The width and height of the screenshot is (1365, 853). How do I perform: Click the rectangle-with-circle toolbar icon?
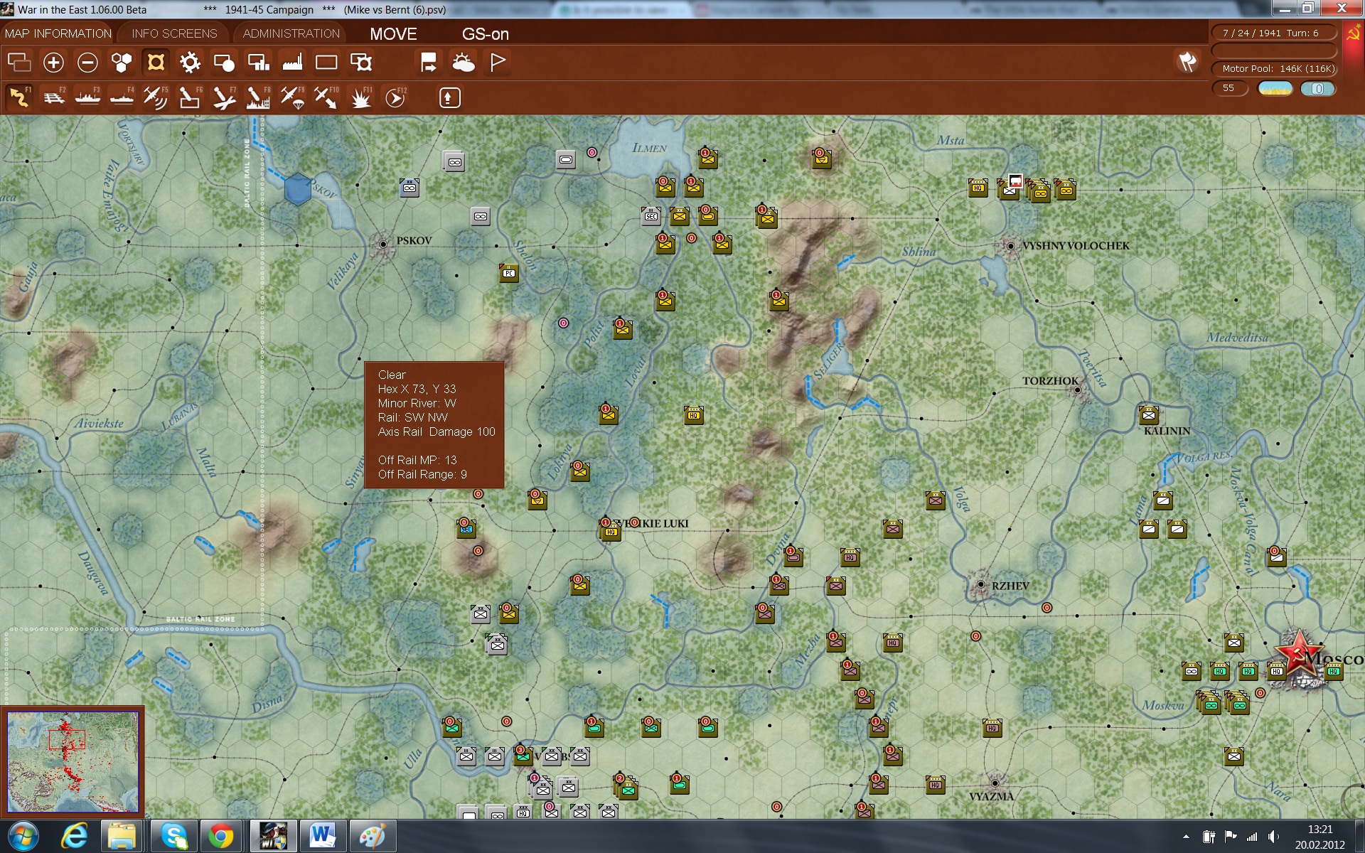pos(224,63)
